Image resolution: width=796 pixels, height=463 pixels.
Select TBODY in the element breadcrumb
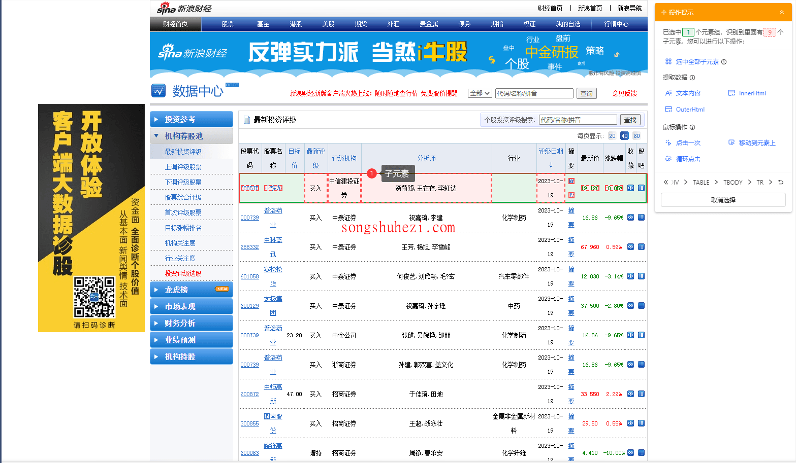point(733,182)
